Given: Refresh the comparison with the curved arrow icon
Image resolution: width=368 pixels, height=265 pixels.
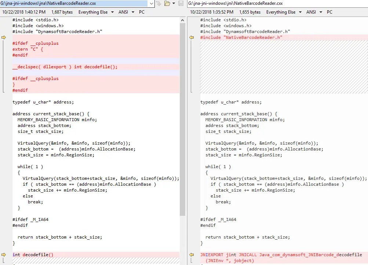Looking at the screenshot, I should click(159, 3).
